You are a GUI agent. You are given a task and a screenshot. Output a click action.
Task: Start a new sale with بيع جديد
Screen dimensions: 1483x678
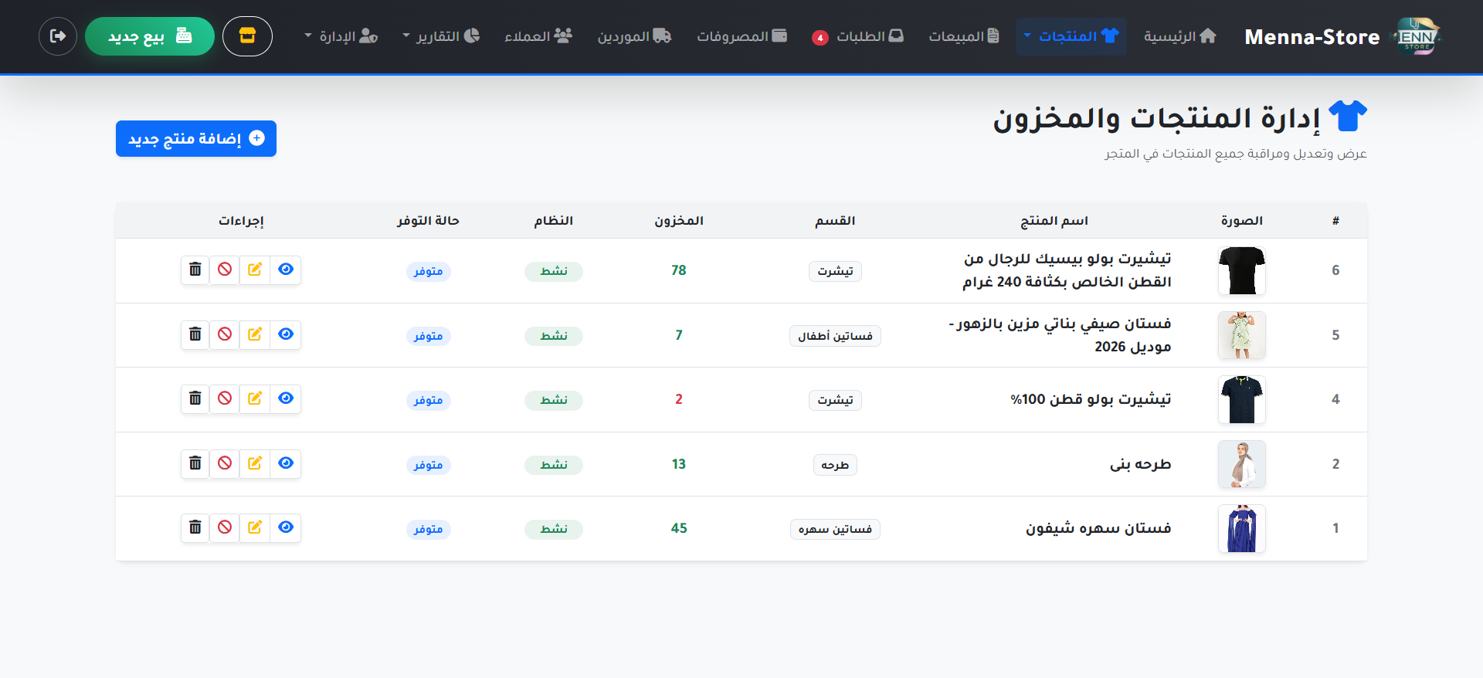(x=150, y=36)
